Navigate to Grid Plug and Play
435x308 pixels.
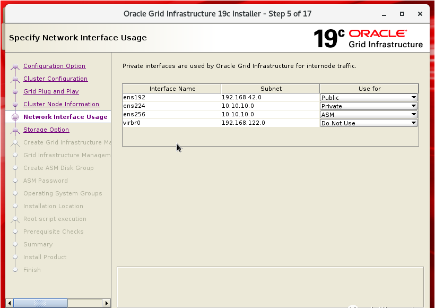[51, 91]
